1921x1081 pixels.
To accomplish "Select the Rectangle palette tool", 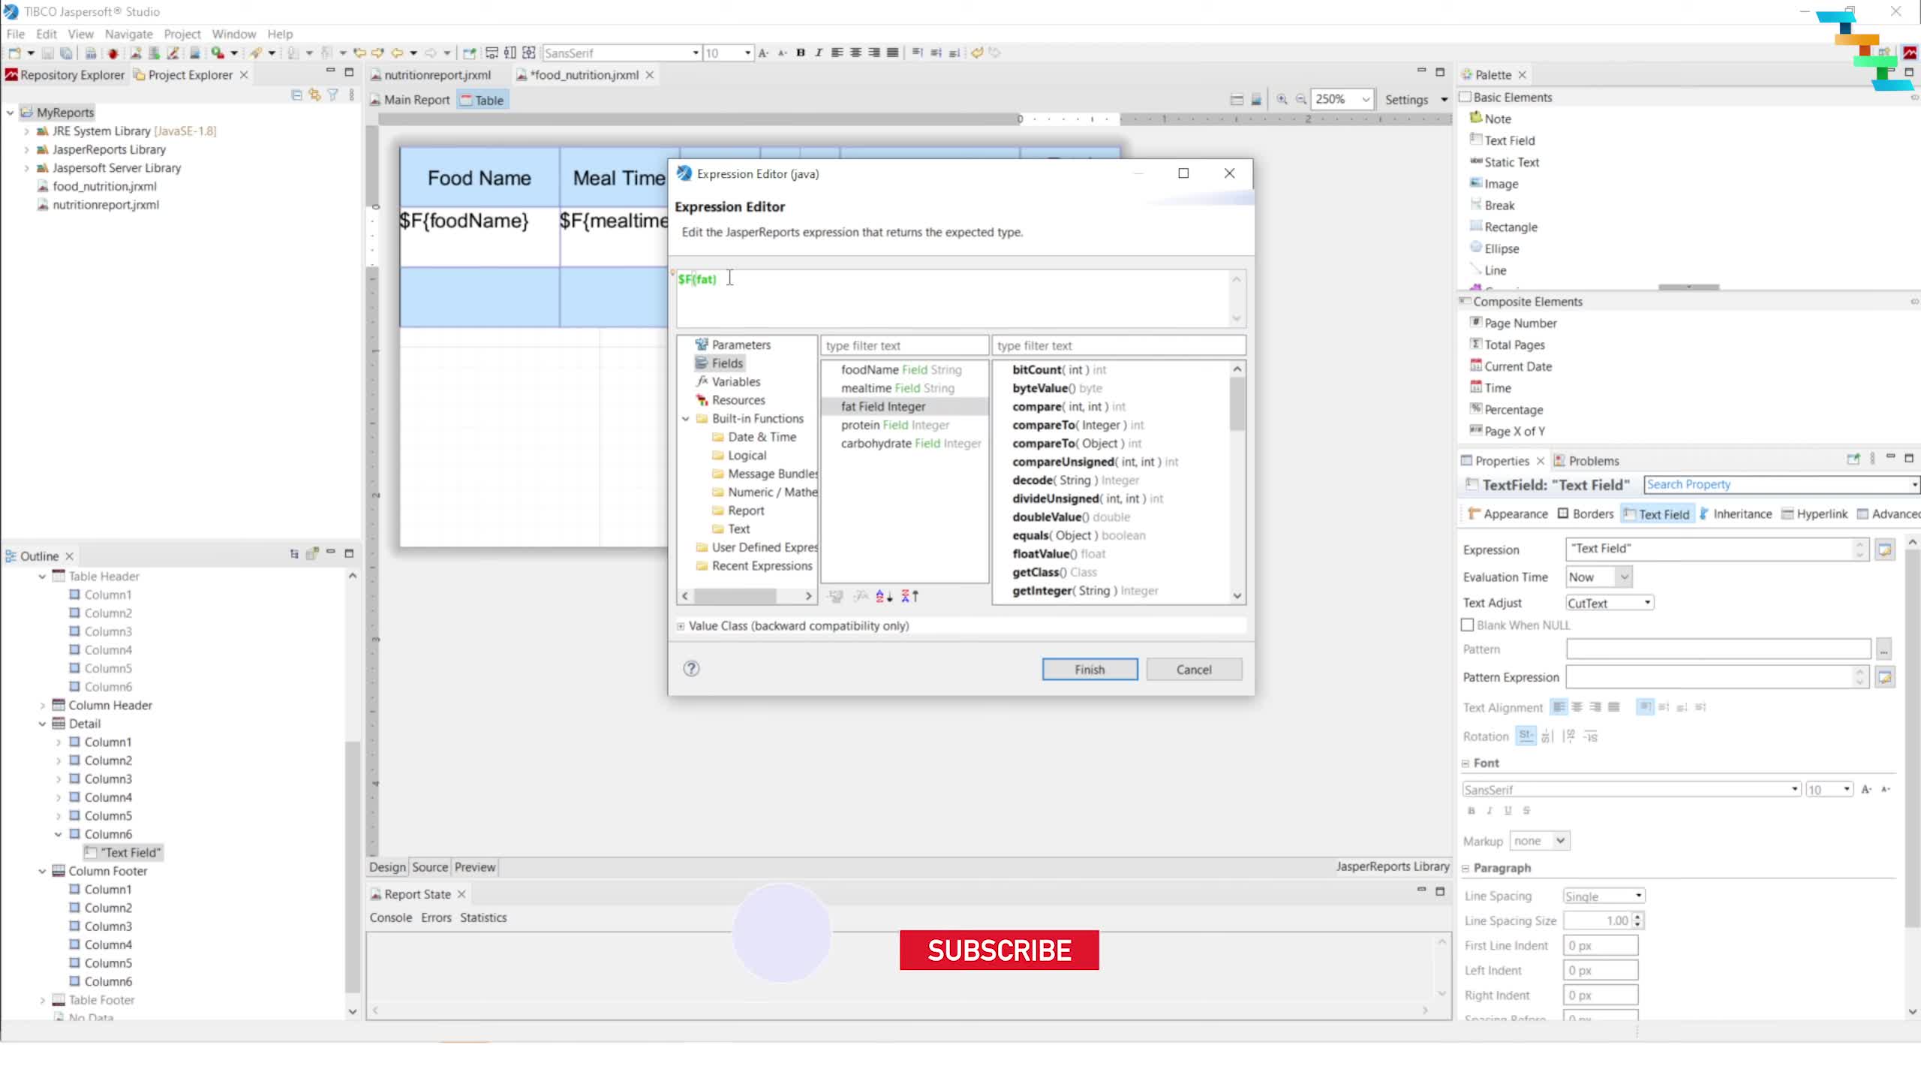I will click(x=1504, y=227).
